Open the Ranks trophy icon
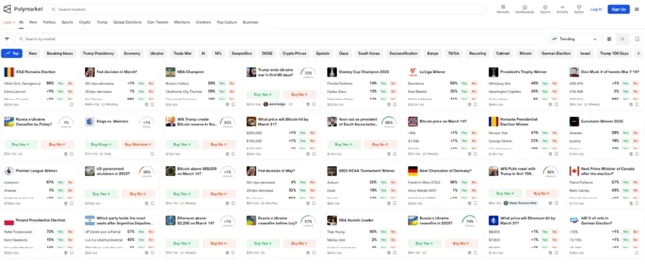The image size is (645, 265). click(x=579, y=9)
